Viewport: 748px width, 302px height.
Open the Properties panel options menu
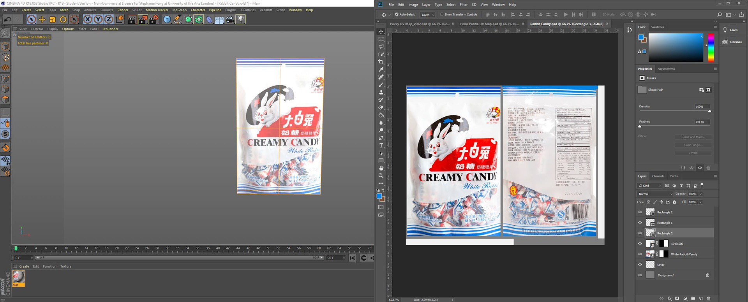[715, 69]
